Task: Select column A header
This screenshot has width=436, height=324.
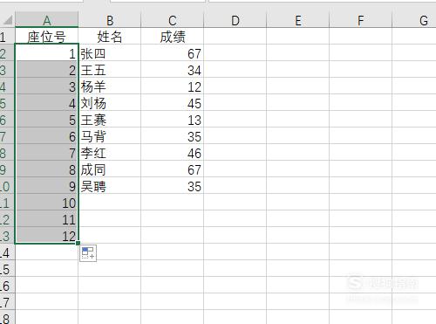Action: coord(46,20)
